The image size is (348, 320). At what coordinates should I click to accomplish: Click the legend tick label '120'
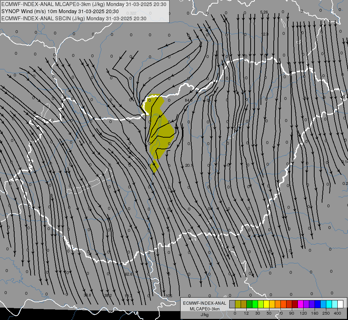pos(303,313)
